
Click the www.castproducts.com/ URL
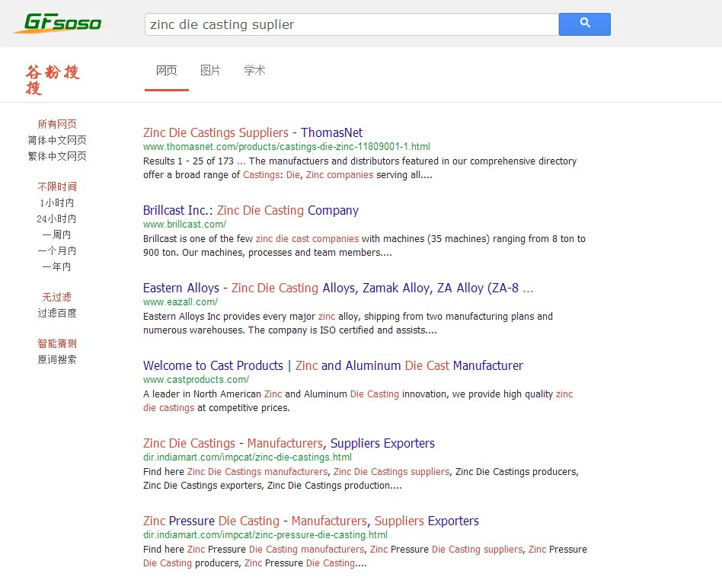pyautogui.click(x=196, y=380)
